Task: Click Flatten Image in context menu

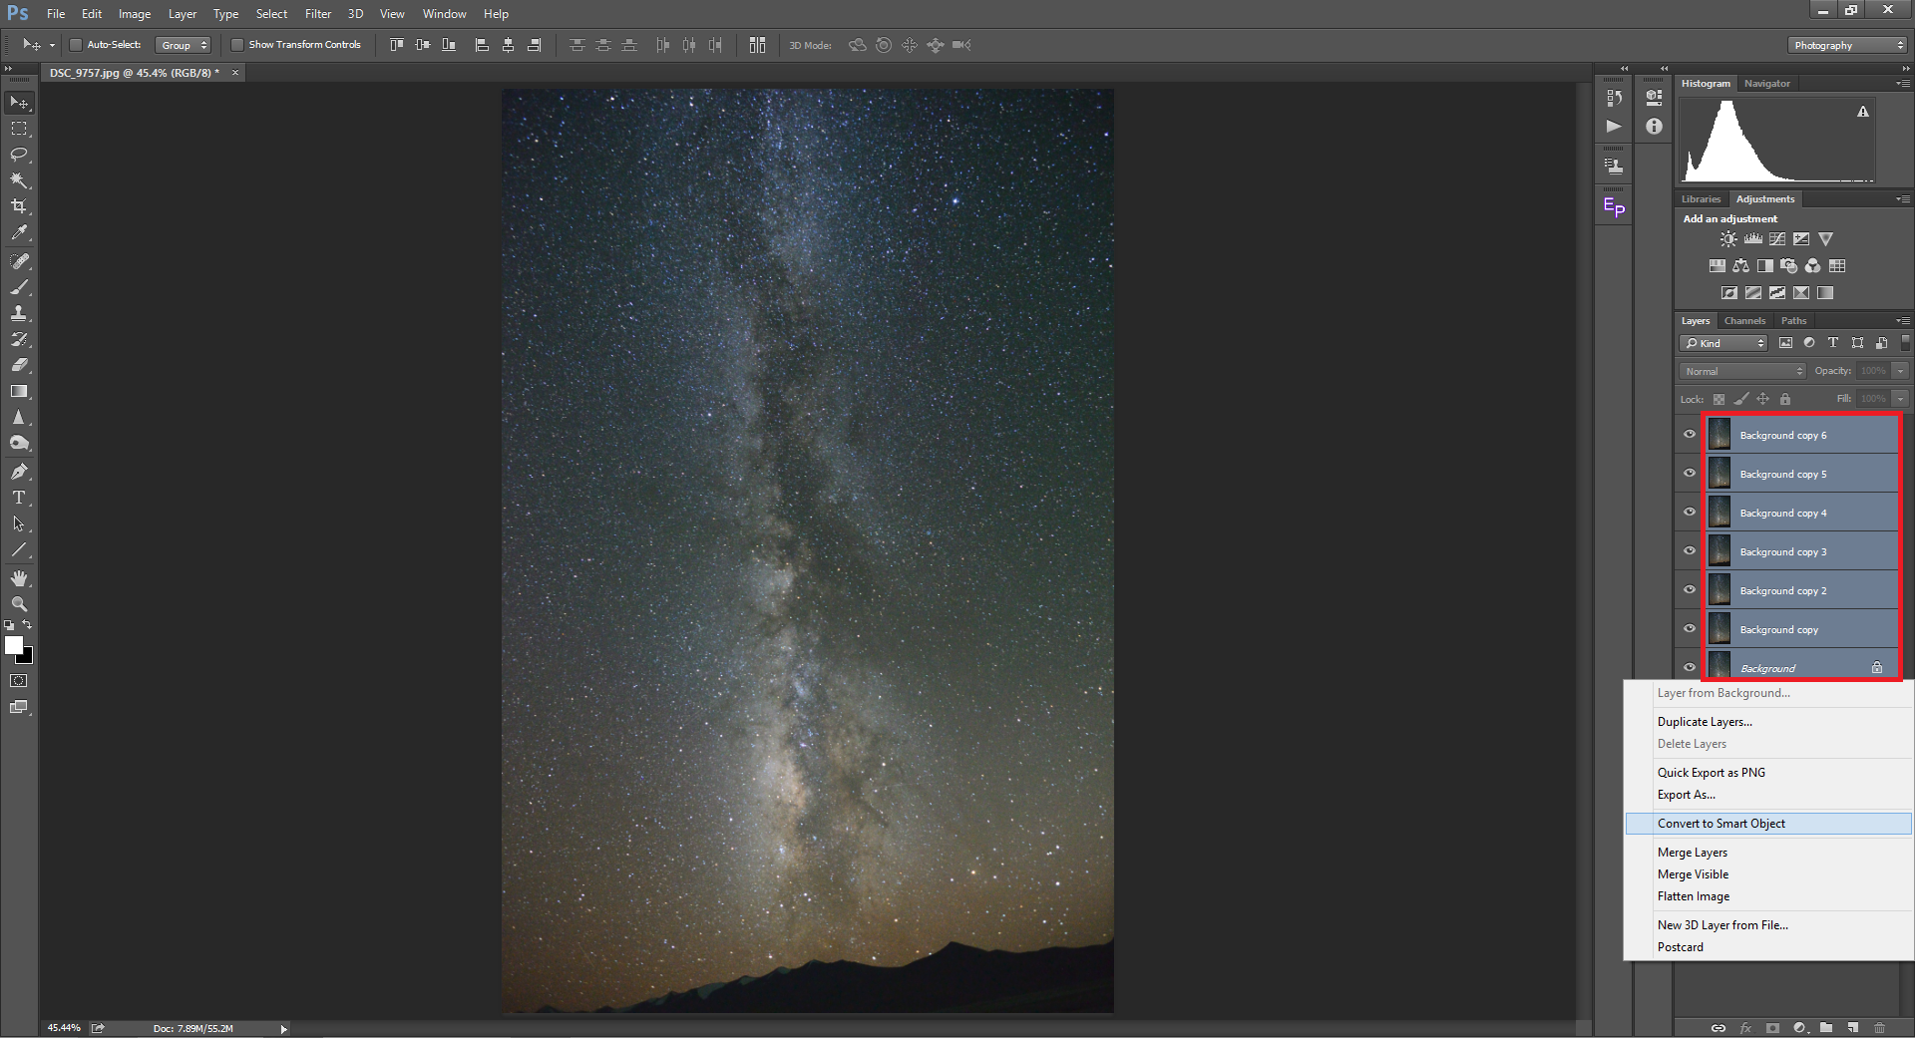Action: click(1693, 896)
